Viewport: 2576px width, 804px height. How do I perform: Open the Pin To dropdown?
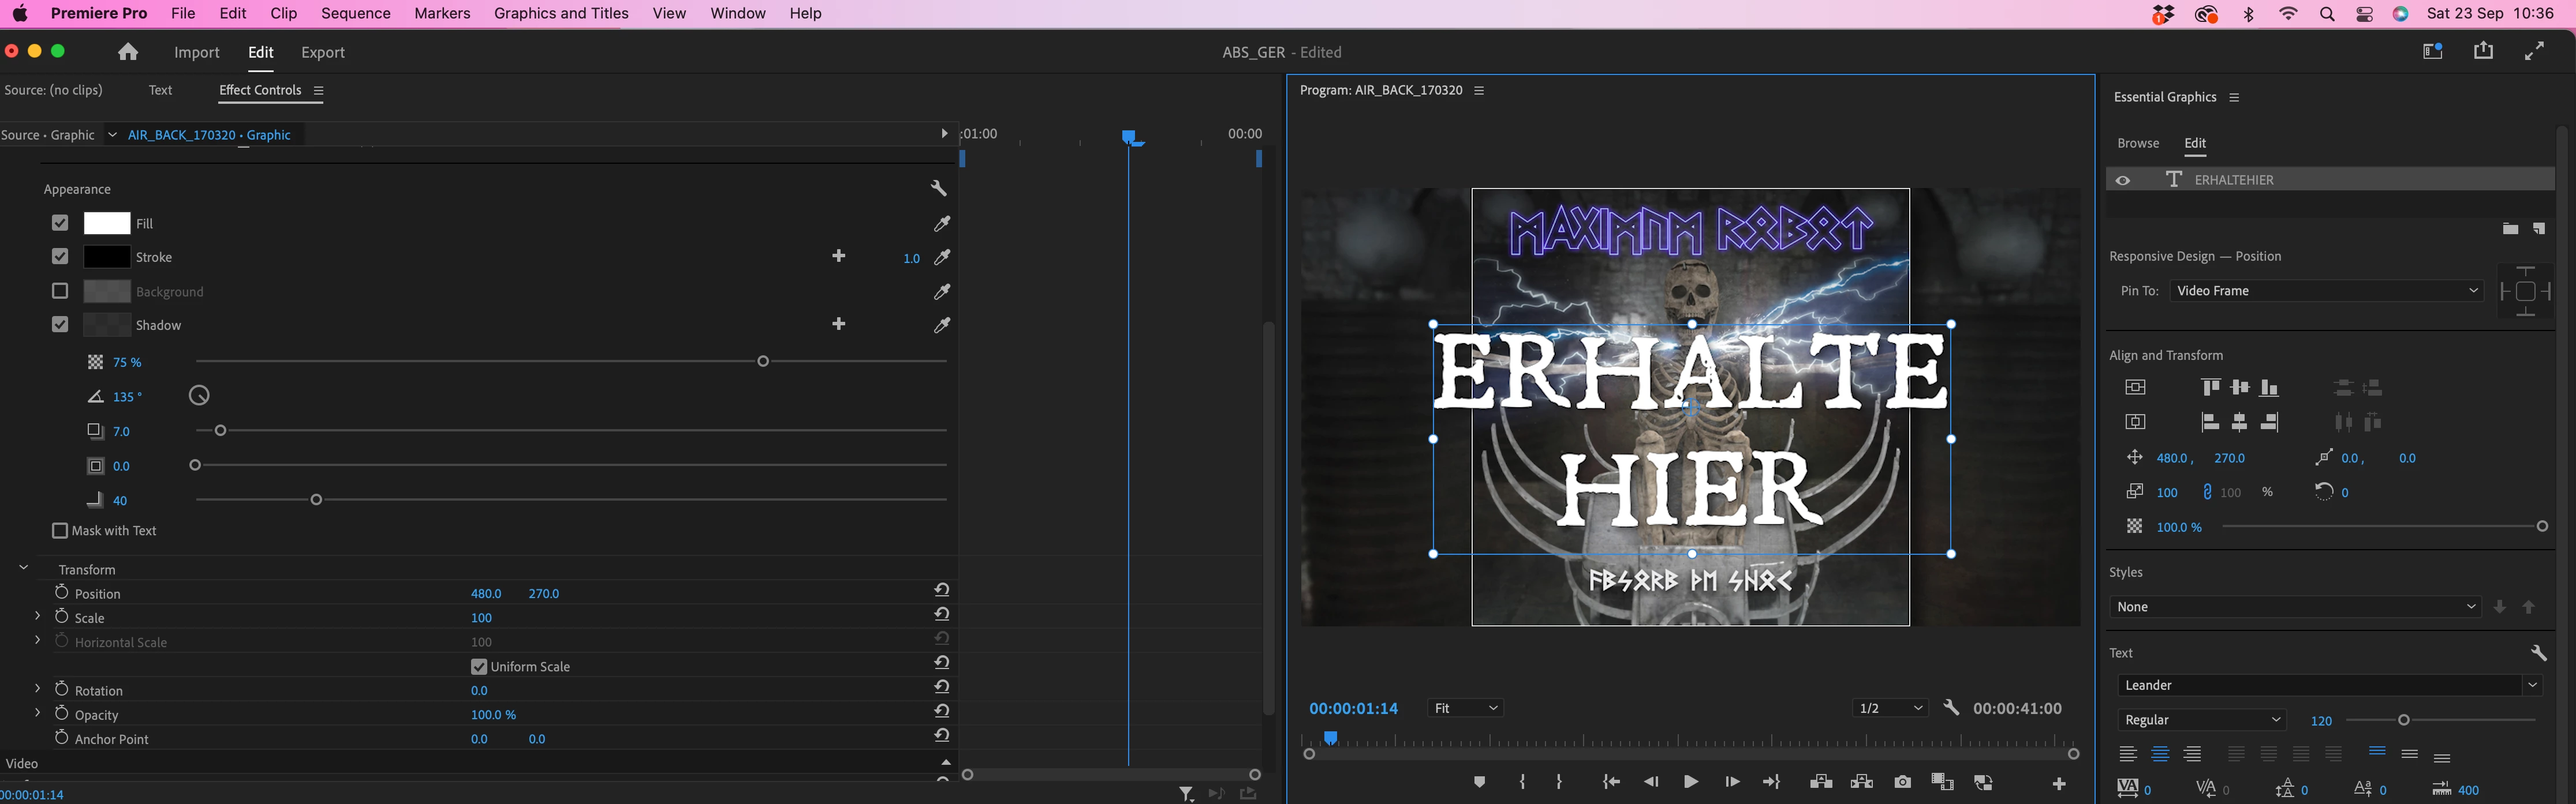(2326, 291)
